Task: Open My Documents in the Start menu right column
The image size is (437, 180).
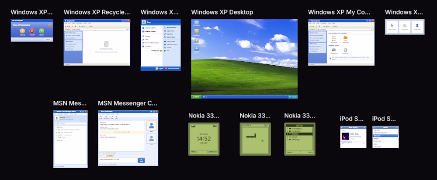Action: [x=170, y=28]
